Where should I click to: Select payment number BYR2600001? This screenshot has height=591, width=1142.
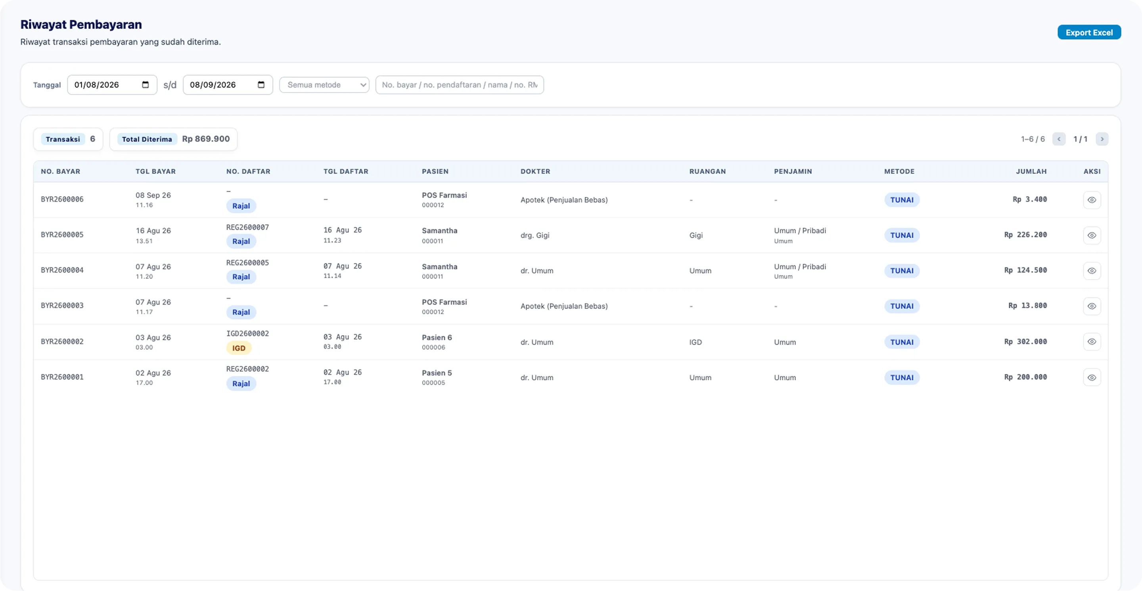[62, 377]
